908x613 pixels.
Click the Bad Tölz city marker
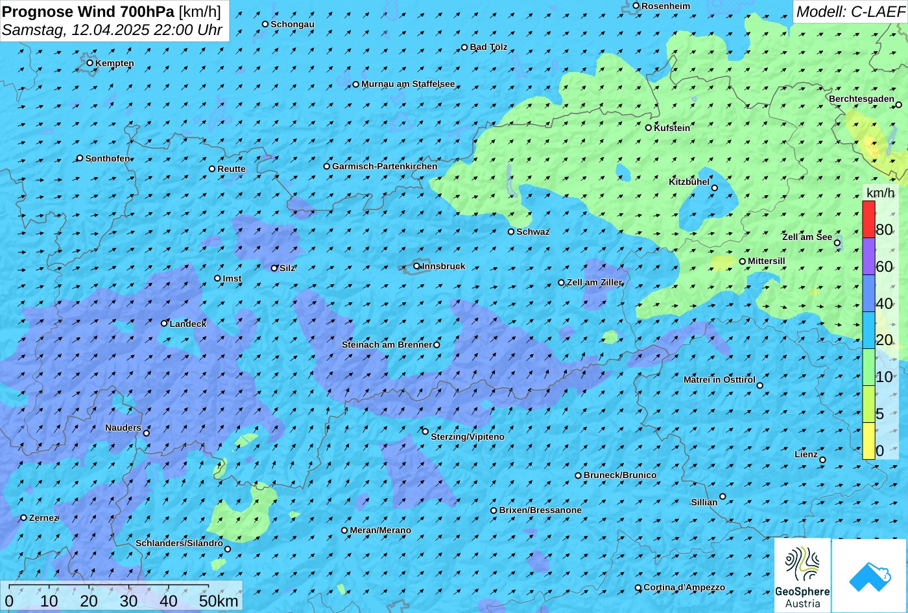point(464,47)
